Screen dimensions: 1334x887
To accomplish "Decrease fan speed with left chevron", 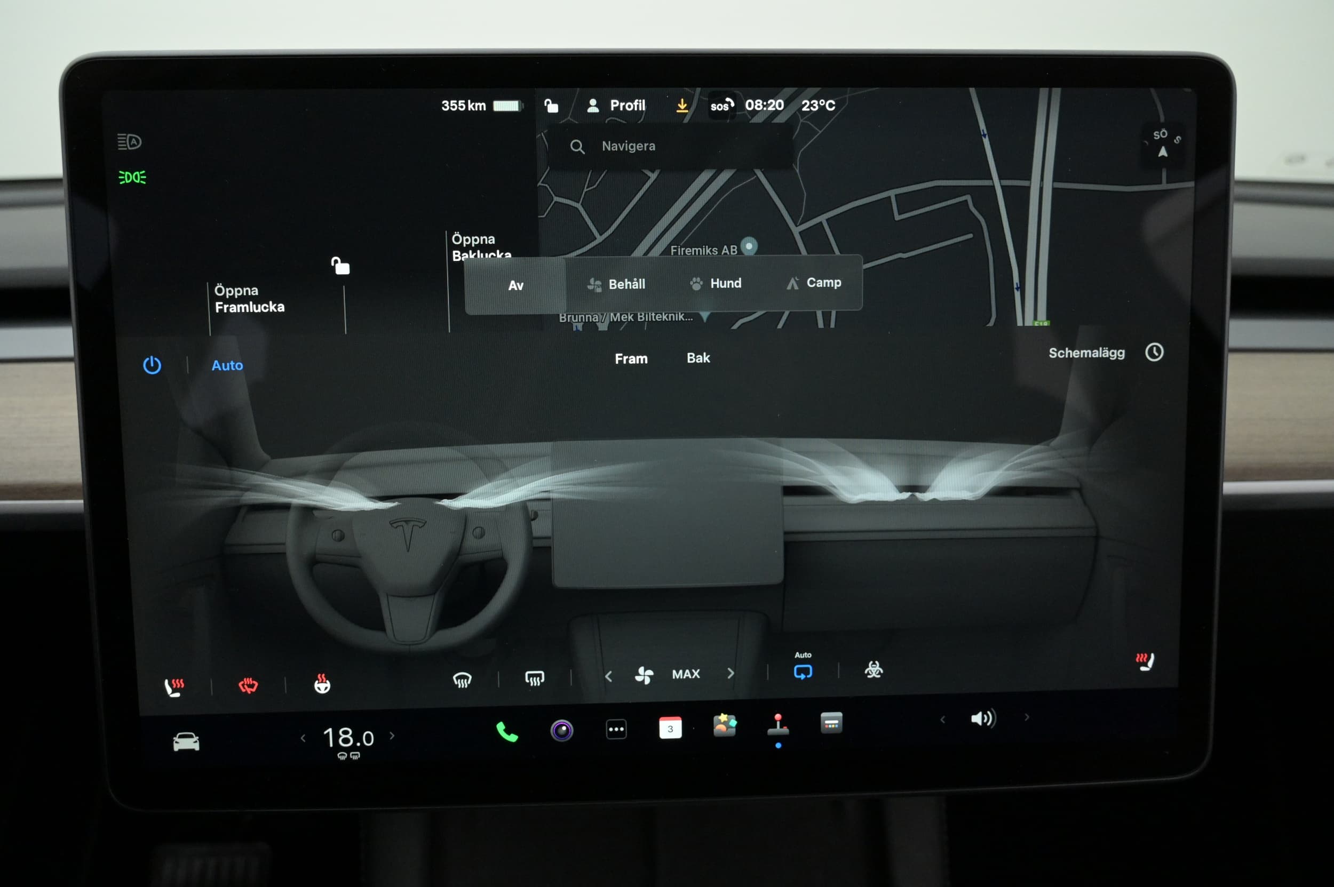I will (x=608, y=676).
